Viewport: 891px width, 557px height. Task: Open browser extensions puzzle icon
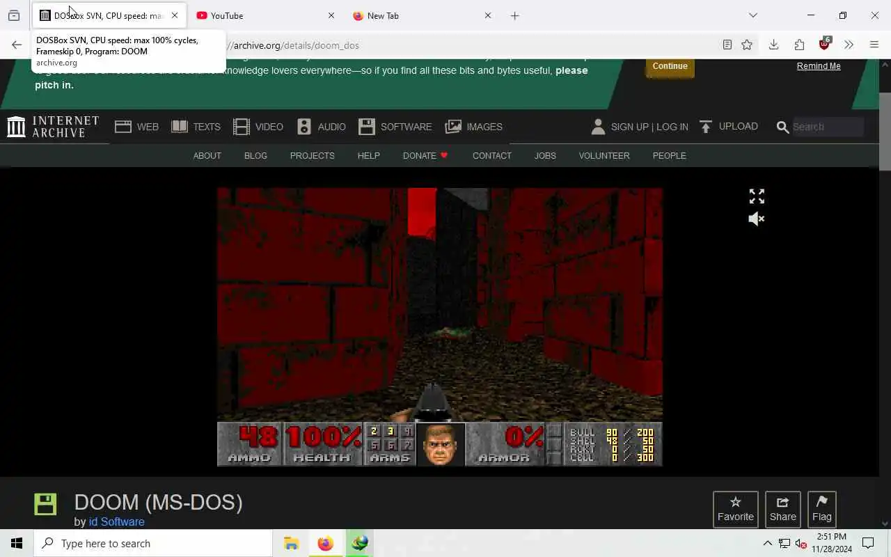point(799,45)
